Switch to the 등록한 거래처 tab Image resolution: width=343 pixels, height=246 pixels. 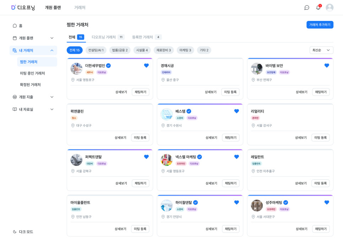pyautogui.click(x=147, y=37)
